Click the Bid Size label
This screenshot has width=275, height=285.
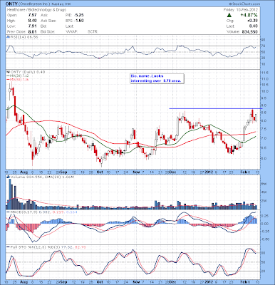coord(48,31)
